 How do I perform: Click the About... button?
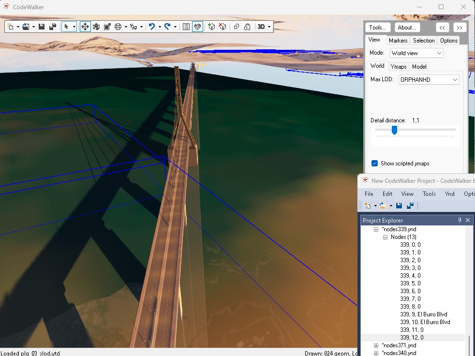point(407,28)
